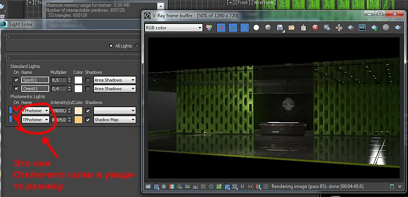Click the Omni01 white color swatch
This screenshot has width=408, height=197.
[x=78, y=89]
